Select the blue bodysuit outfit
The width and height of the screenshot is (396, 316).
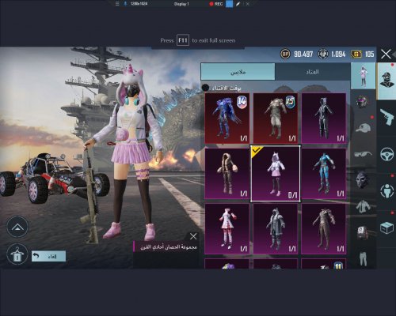(324, 174)
